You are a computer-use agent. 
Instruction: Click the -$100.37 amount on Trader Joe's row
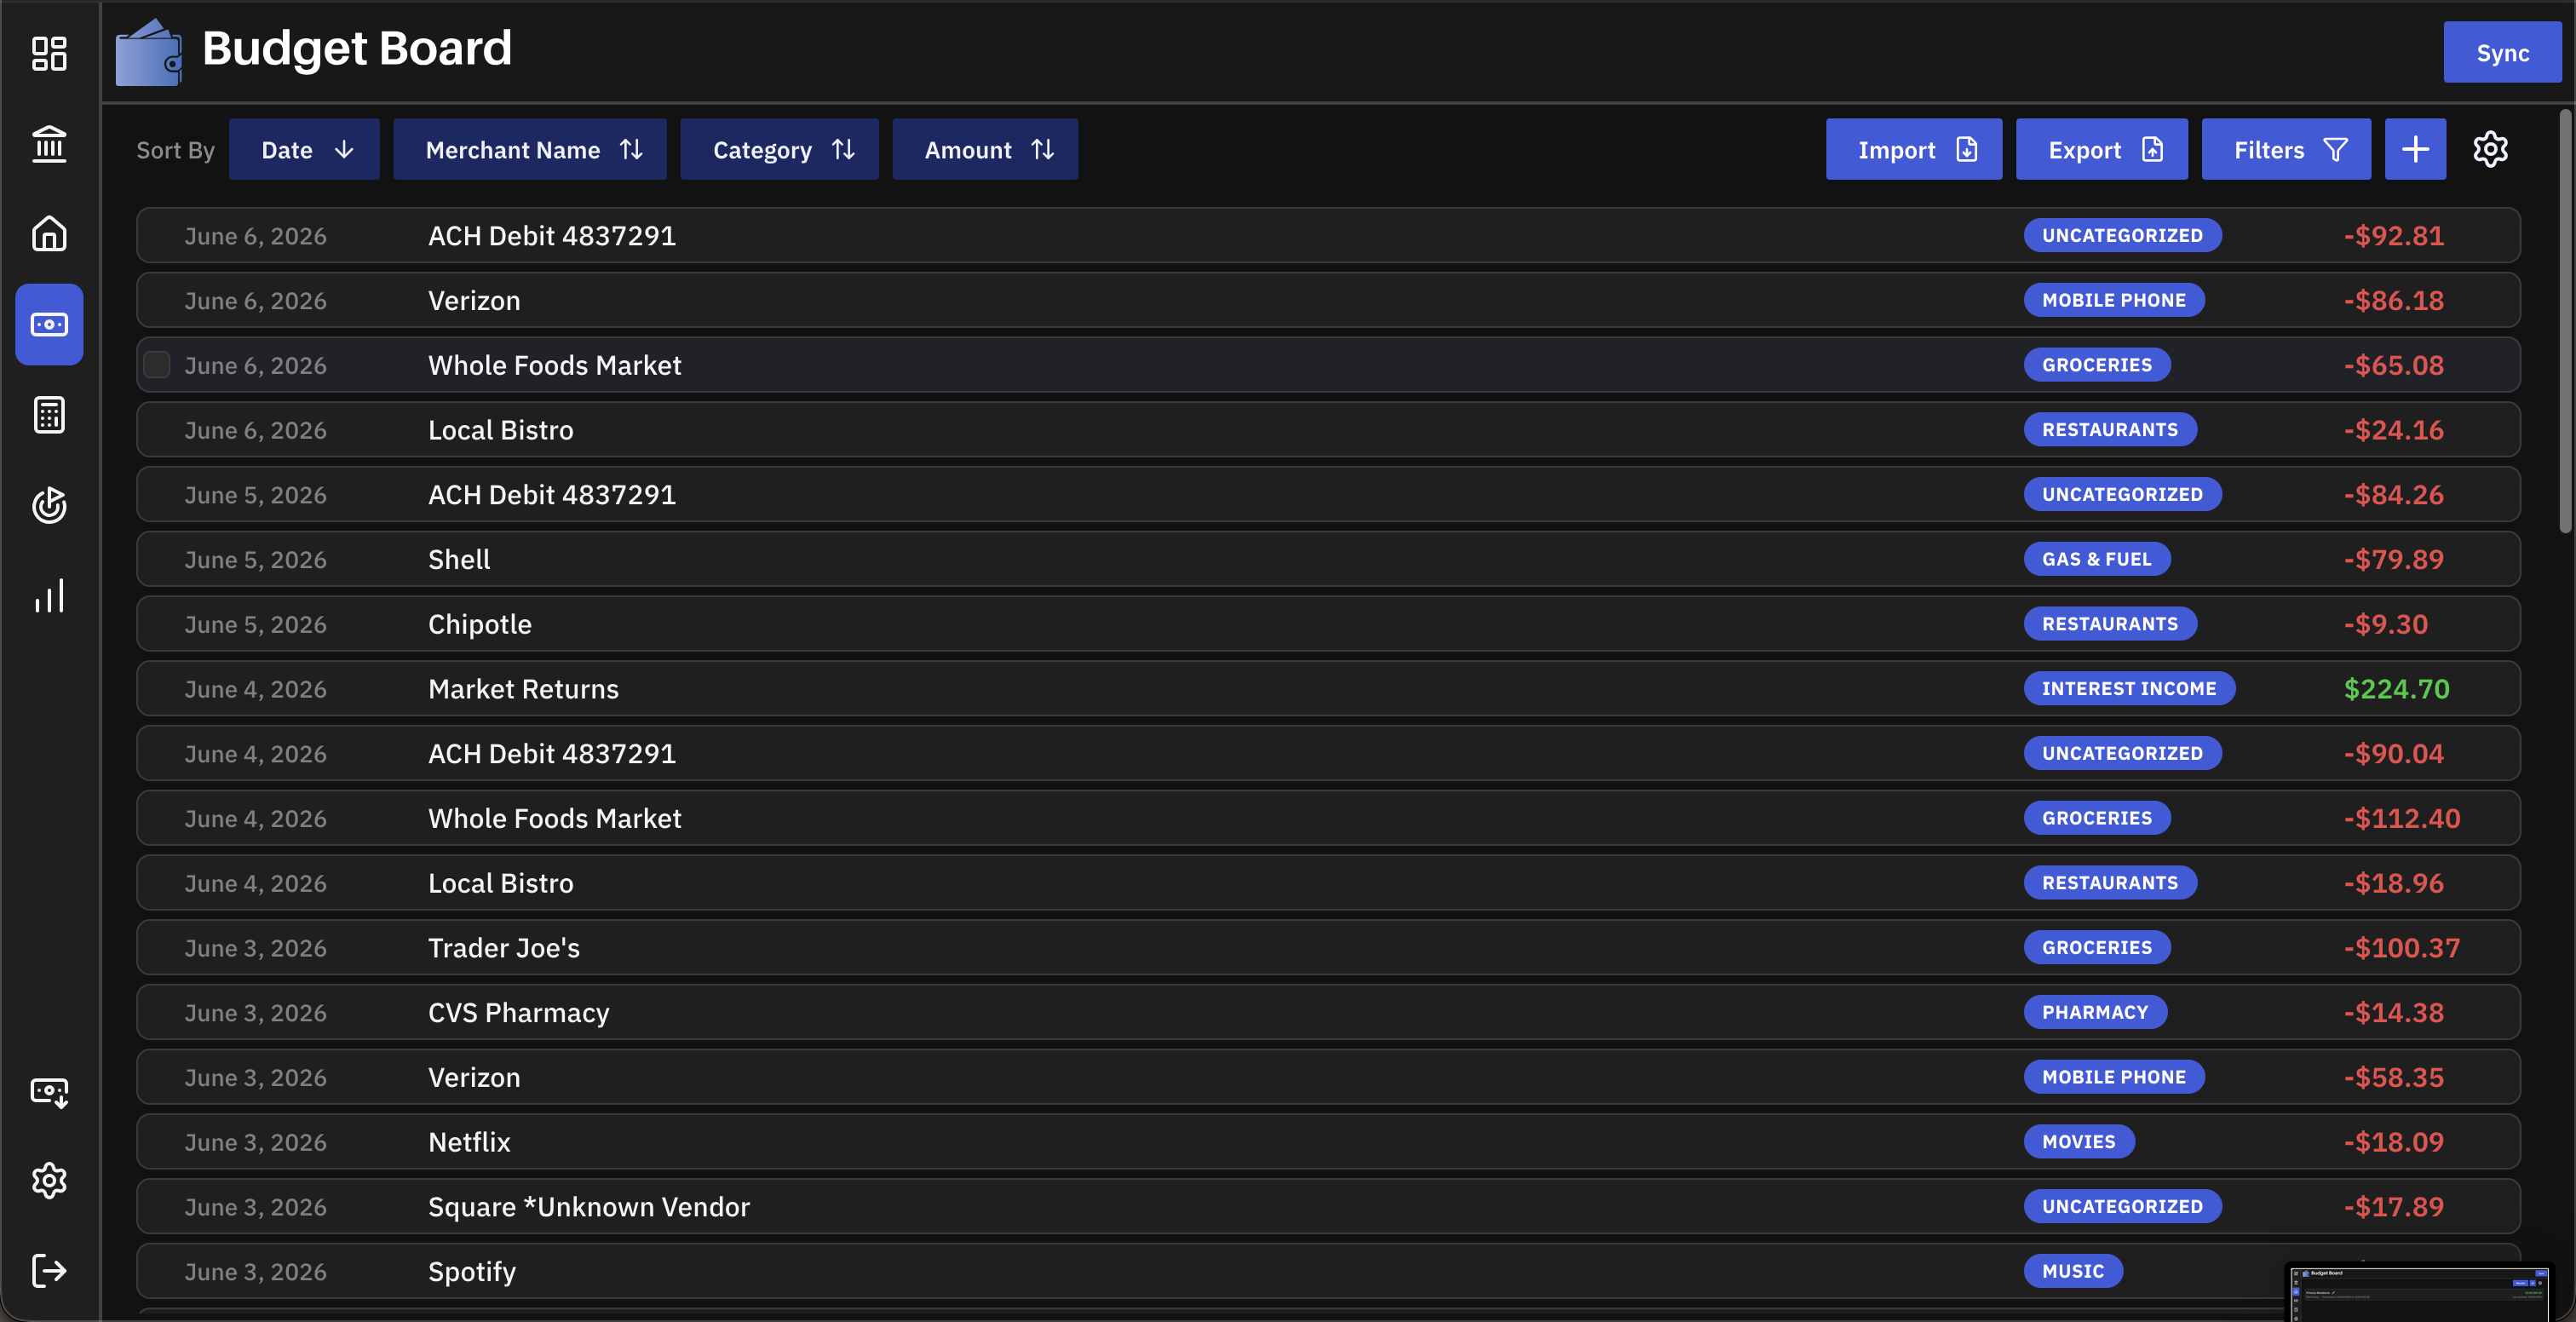pos(2402,948)
